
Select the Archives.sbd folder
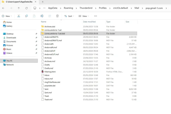tap(89, 26)
